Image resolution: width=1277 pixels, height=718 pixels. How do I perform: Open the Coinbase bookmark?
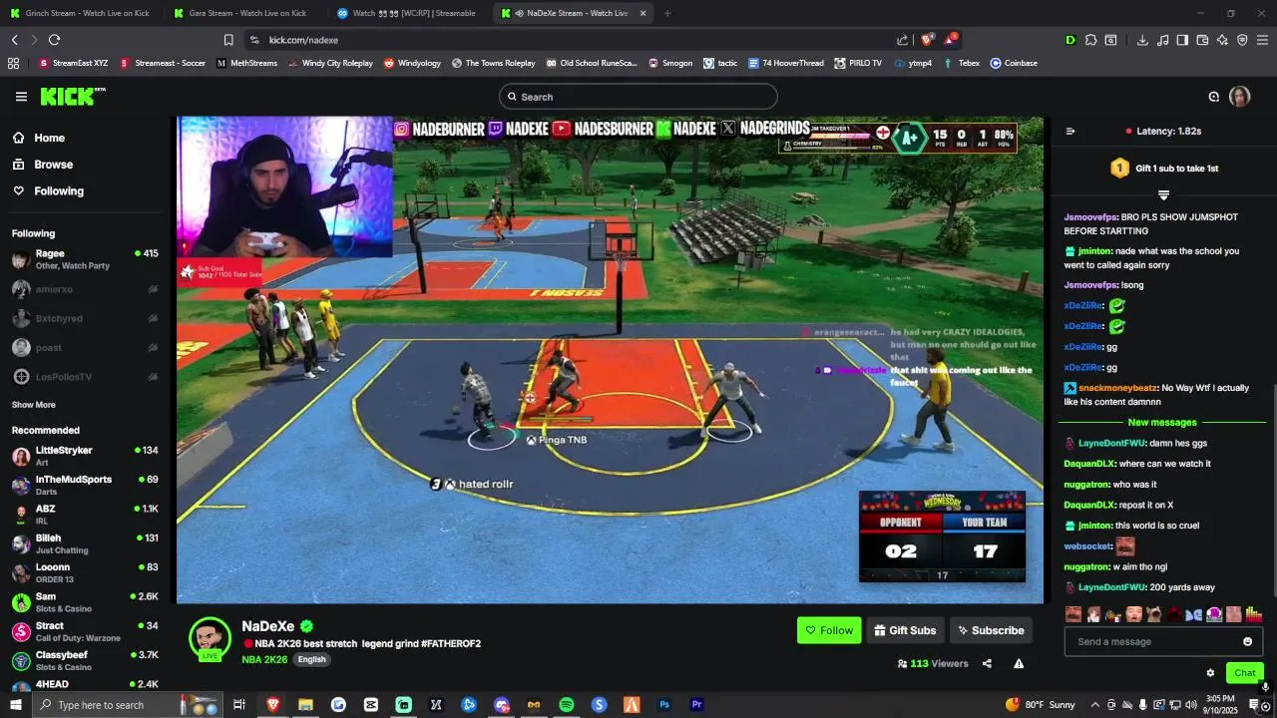pyautogui.click(x=1014, y=63)
